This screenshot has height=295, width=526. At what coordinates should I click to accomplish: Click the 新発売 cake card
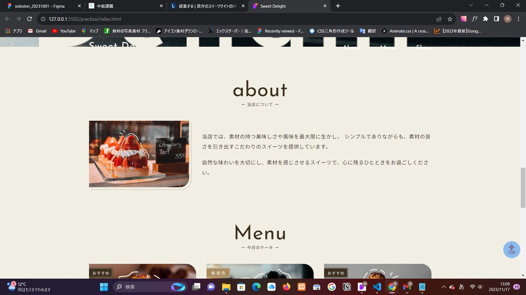260,271
